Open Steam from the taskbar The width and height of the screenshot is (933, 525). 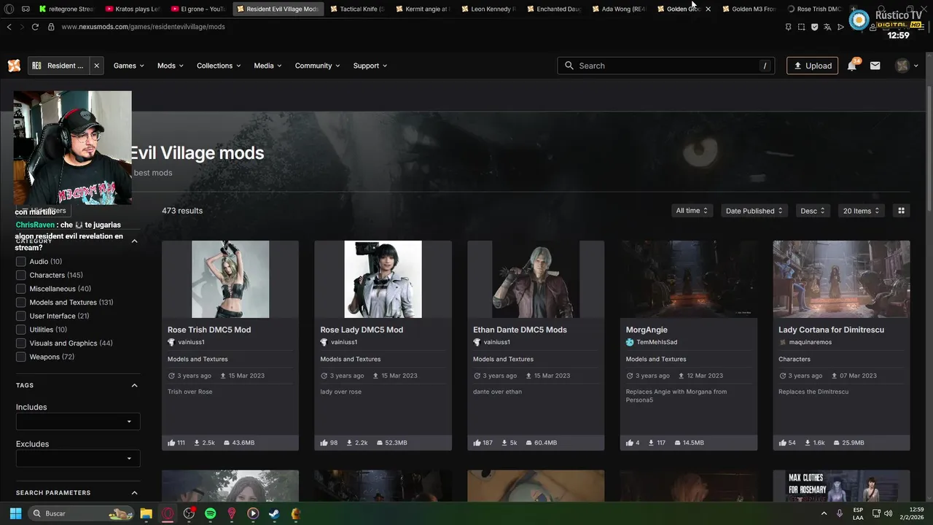coord(274,513)
